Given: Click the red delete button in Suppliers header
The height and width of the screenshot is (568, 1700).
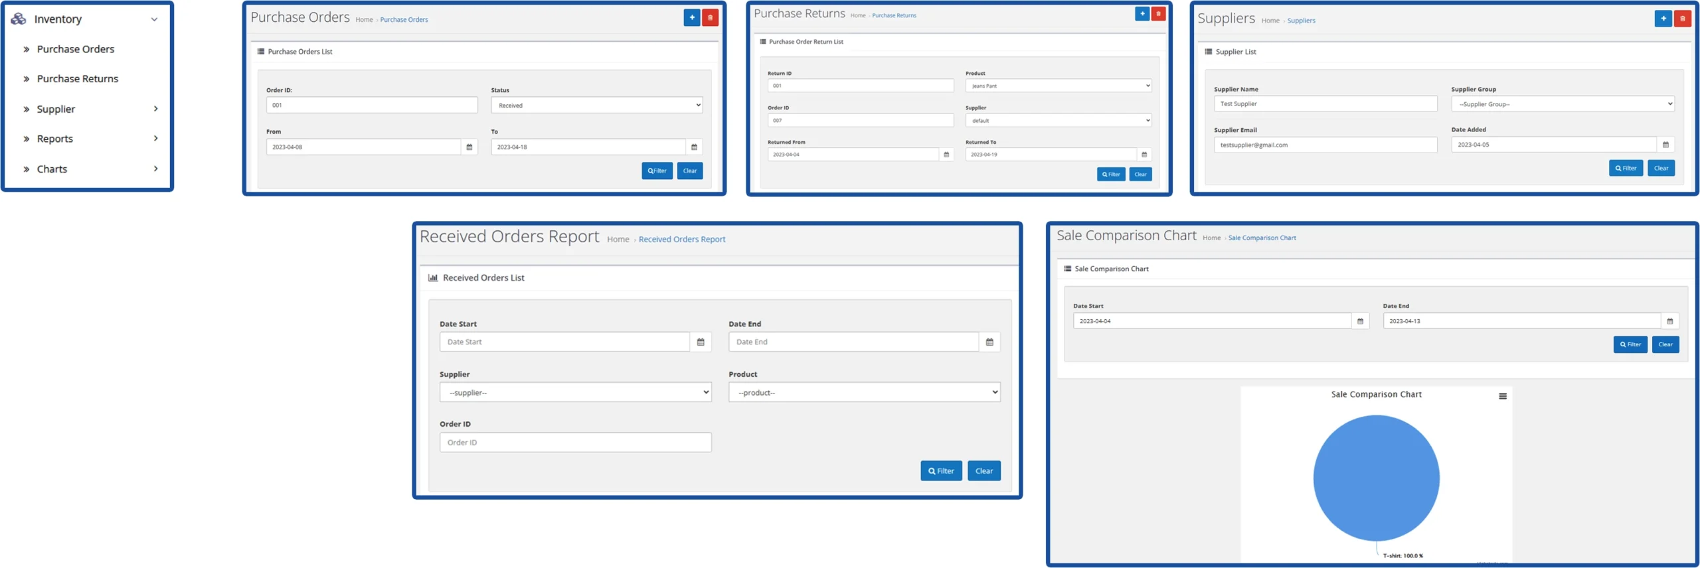Looking at the screenshot, I should point(1682,19).
